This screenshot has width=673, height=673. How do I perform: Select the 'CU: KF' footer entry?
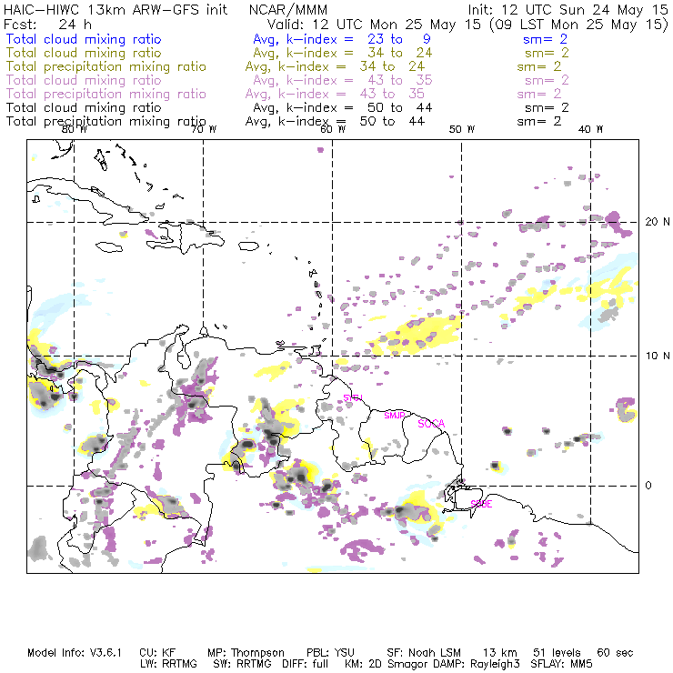coord(157,653)
